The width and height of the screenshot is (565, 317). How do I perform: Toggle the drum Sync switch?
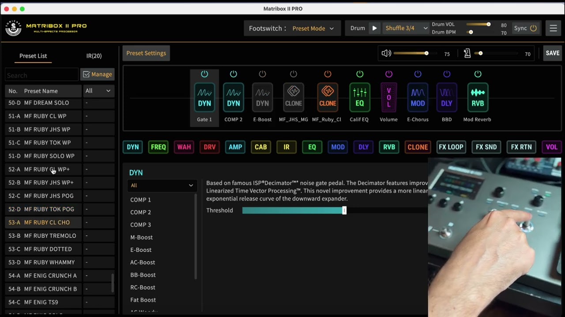[x=533, y=28]
